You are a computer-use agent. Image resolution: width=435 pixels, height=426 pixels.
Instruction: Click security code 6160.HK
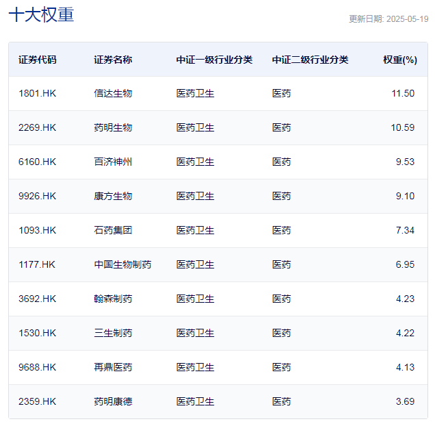pos(37,162)
